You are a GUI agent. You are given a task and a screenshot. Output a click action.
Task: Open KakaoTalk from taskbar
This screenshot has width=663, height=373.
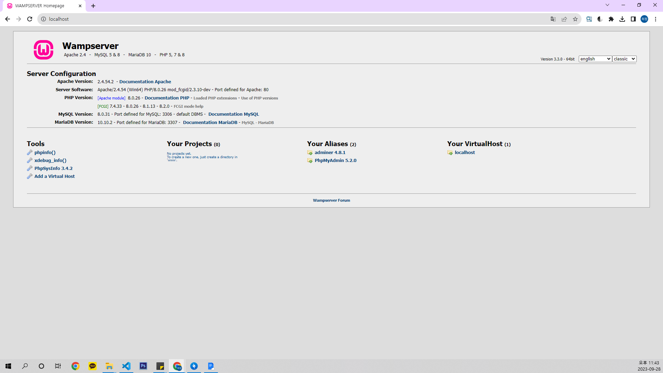[x=92, y=366]
